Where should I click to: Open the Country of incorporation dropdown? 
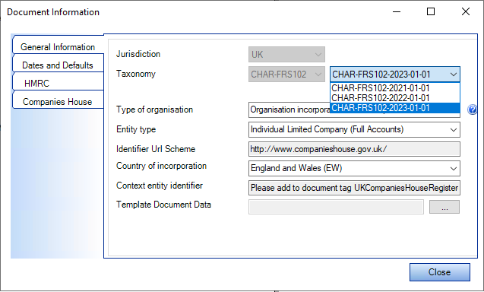pos(354,168)
